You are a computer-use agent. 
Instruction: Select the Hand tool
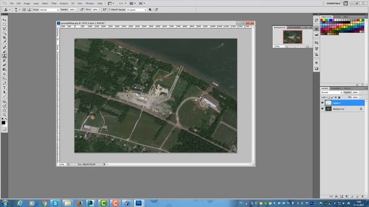(4, 110)
